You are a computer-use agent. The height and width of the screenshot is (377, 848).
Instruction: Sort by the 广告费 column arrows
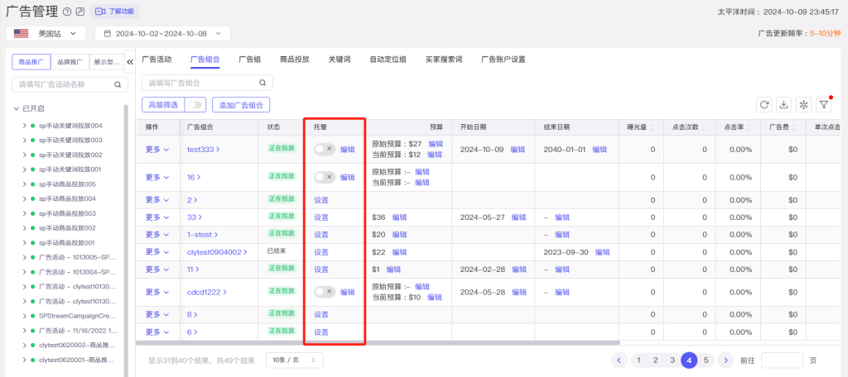point(793,127)
